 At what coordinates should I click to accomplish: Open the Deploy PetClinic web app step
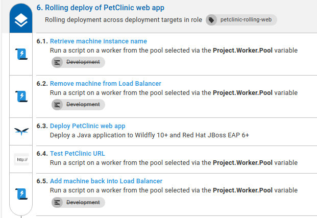coord(87,126)
